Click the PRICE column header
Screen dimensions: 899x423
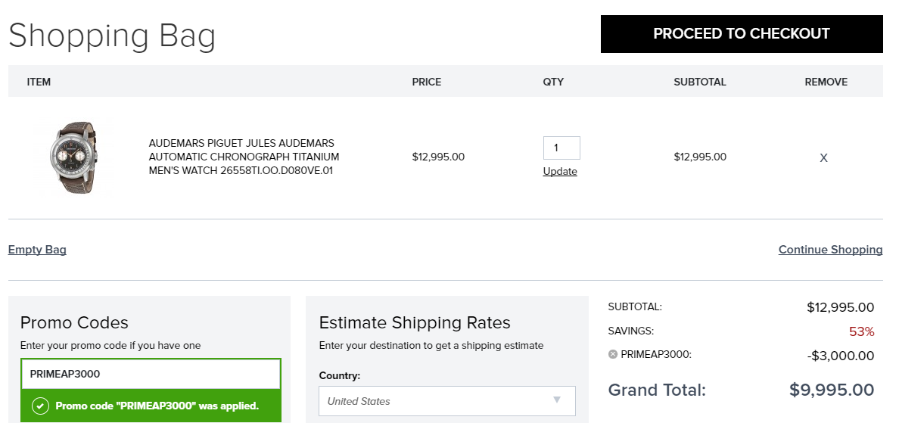click(427, 82)
